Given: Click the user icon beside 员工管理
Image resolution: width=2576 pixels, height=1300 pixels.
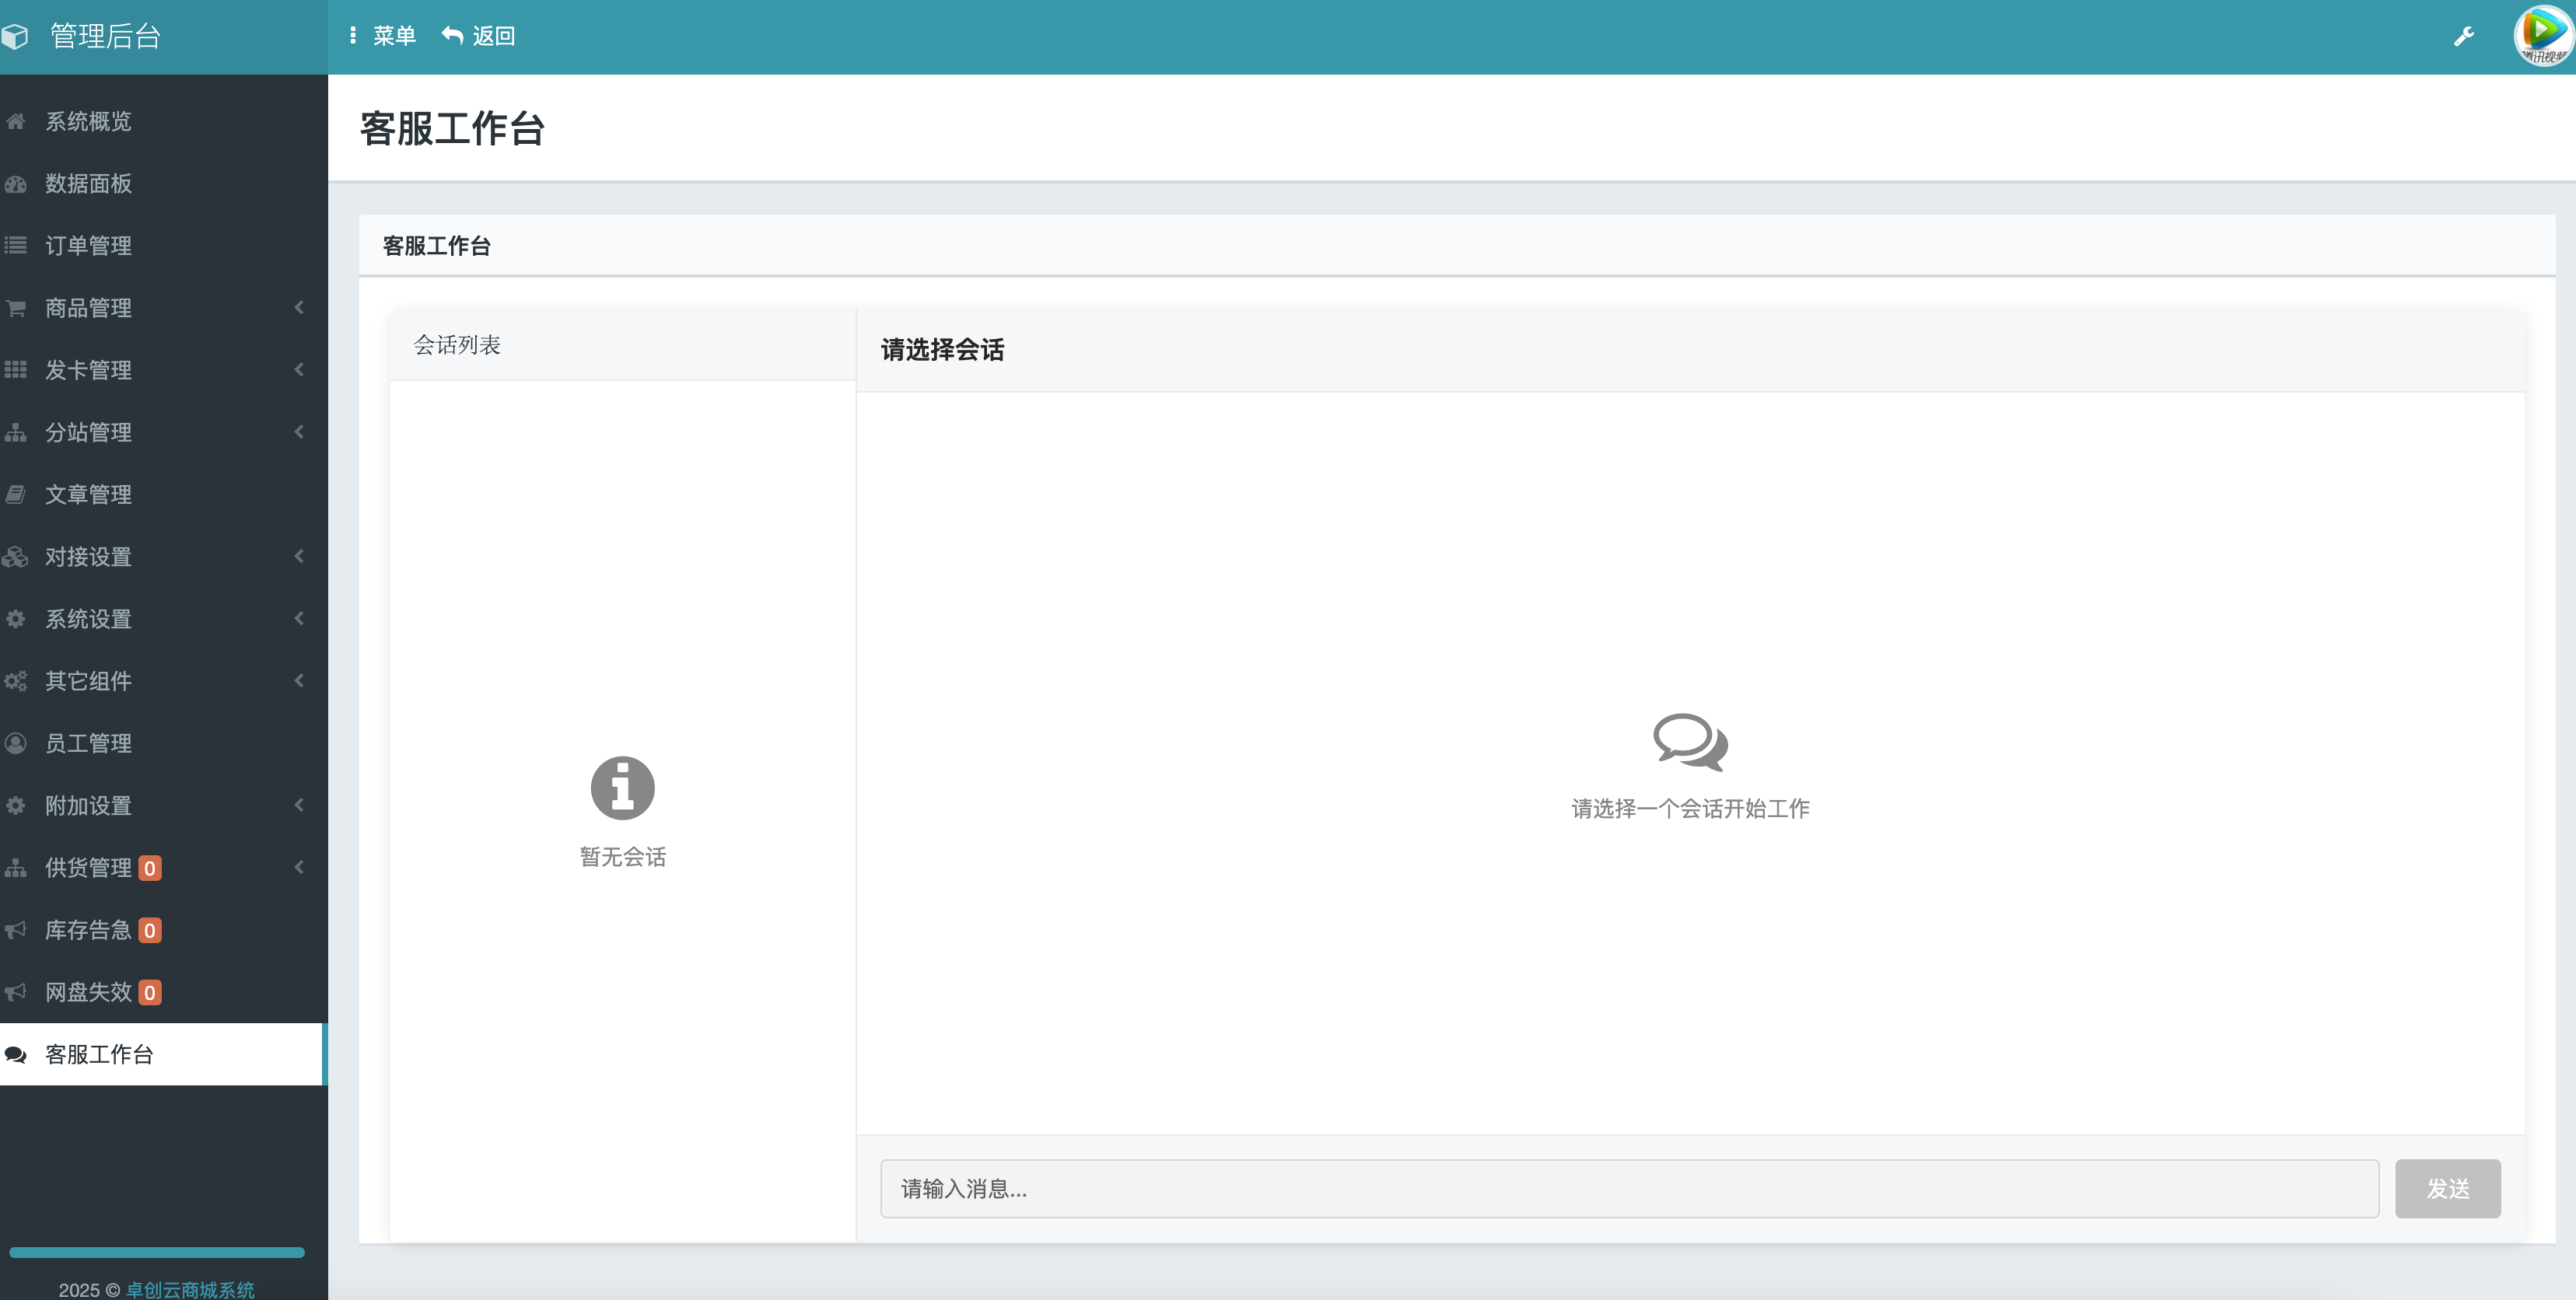Looking at the screenshot, I should click(16, 743).
